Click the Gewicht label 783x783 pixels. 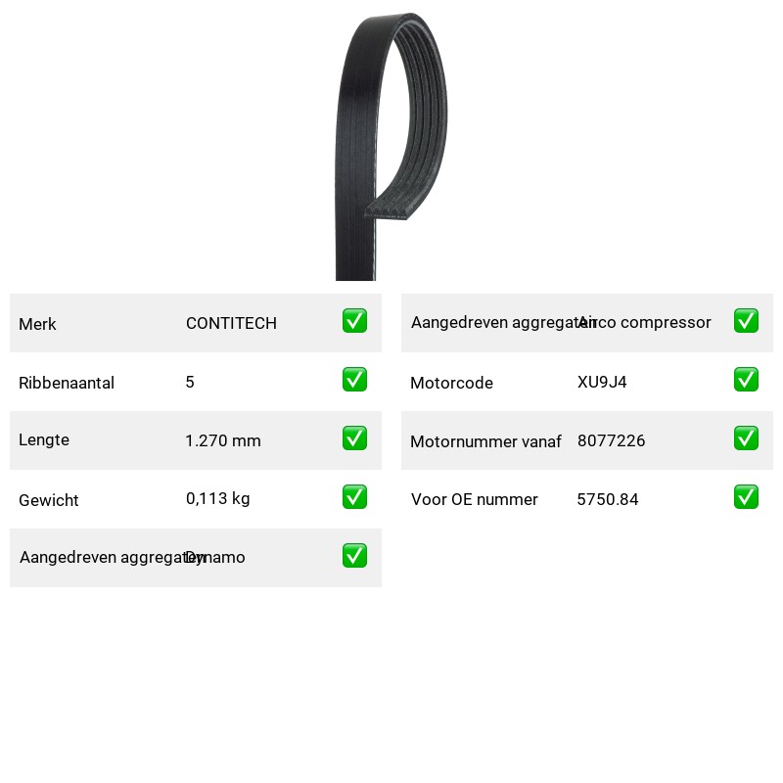(48, 500)
